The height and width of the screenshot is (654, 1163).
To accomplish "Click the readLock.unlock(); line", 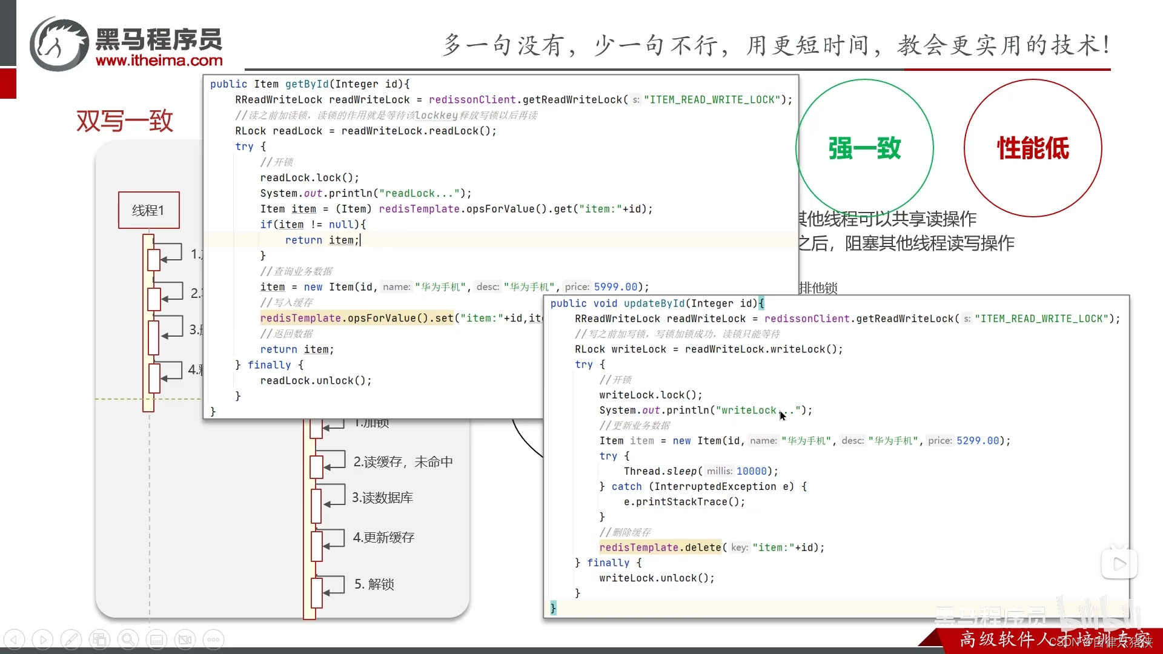I will click(316, 380).
